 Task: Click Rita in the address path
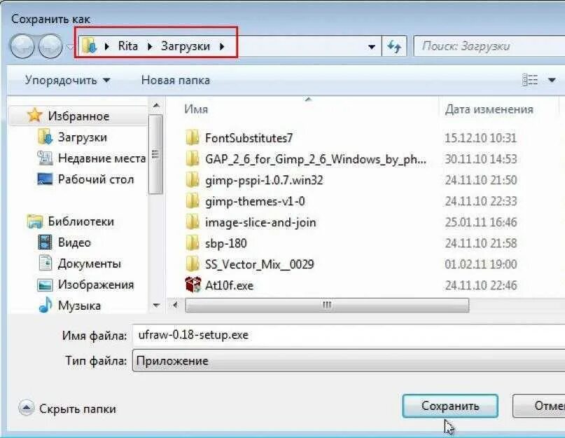pyautogui.click(x=128, y=46)
